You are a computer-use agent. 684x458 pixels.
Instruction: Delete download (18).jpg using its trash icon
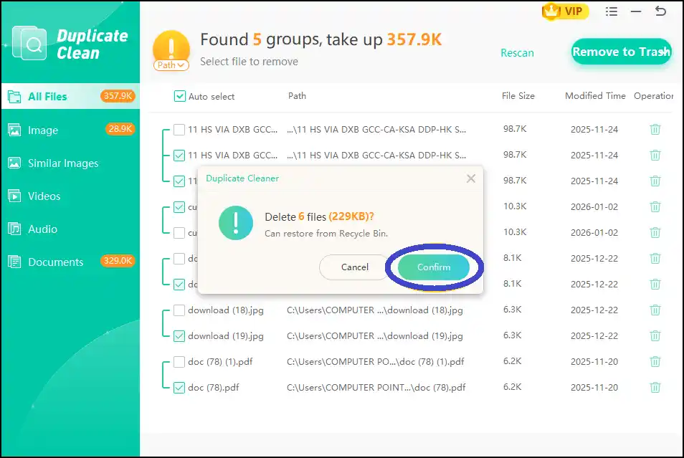(x=655, y=310)
